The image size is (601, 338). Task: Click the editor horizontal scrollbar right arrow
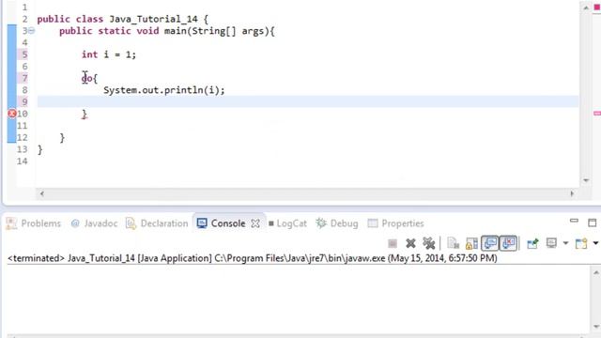[x=572, y=194]
